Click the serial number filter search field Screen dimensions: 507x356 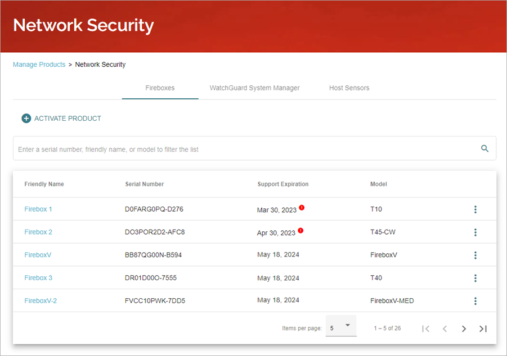point(242,149)
